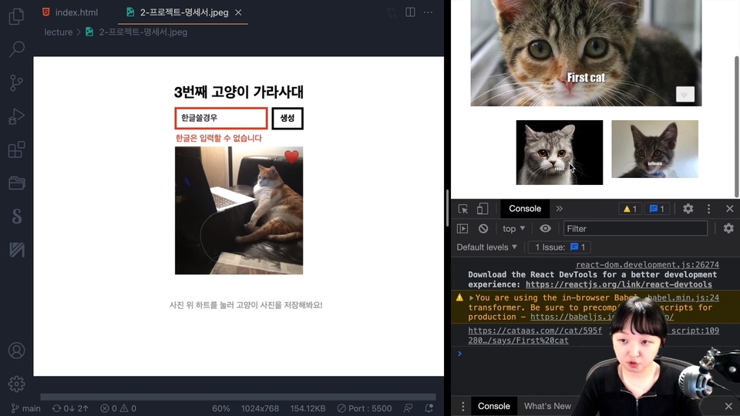Open the top JavaScript context dropdown
The width and height of the screenshot is (740, 416).
click(x=513, y=229)
